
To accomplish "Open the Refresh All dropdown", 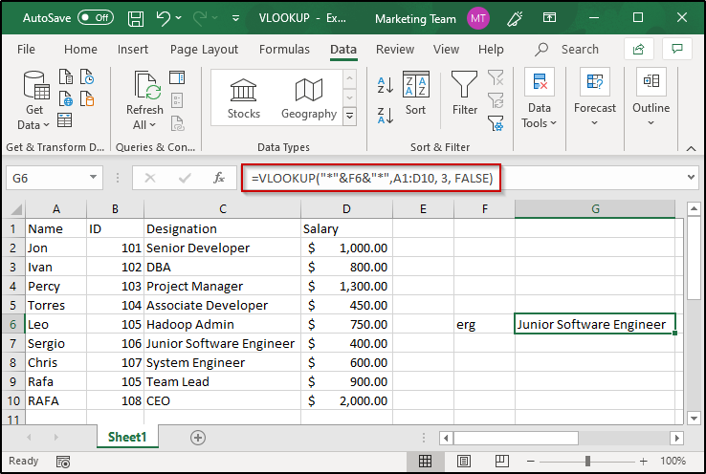I will tap(144, 101).
